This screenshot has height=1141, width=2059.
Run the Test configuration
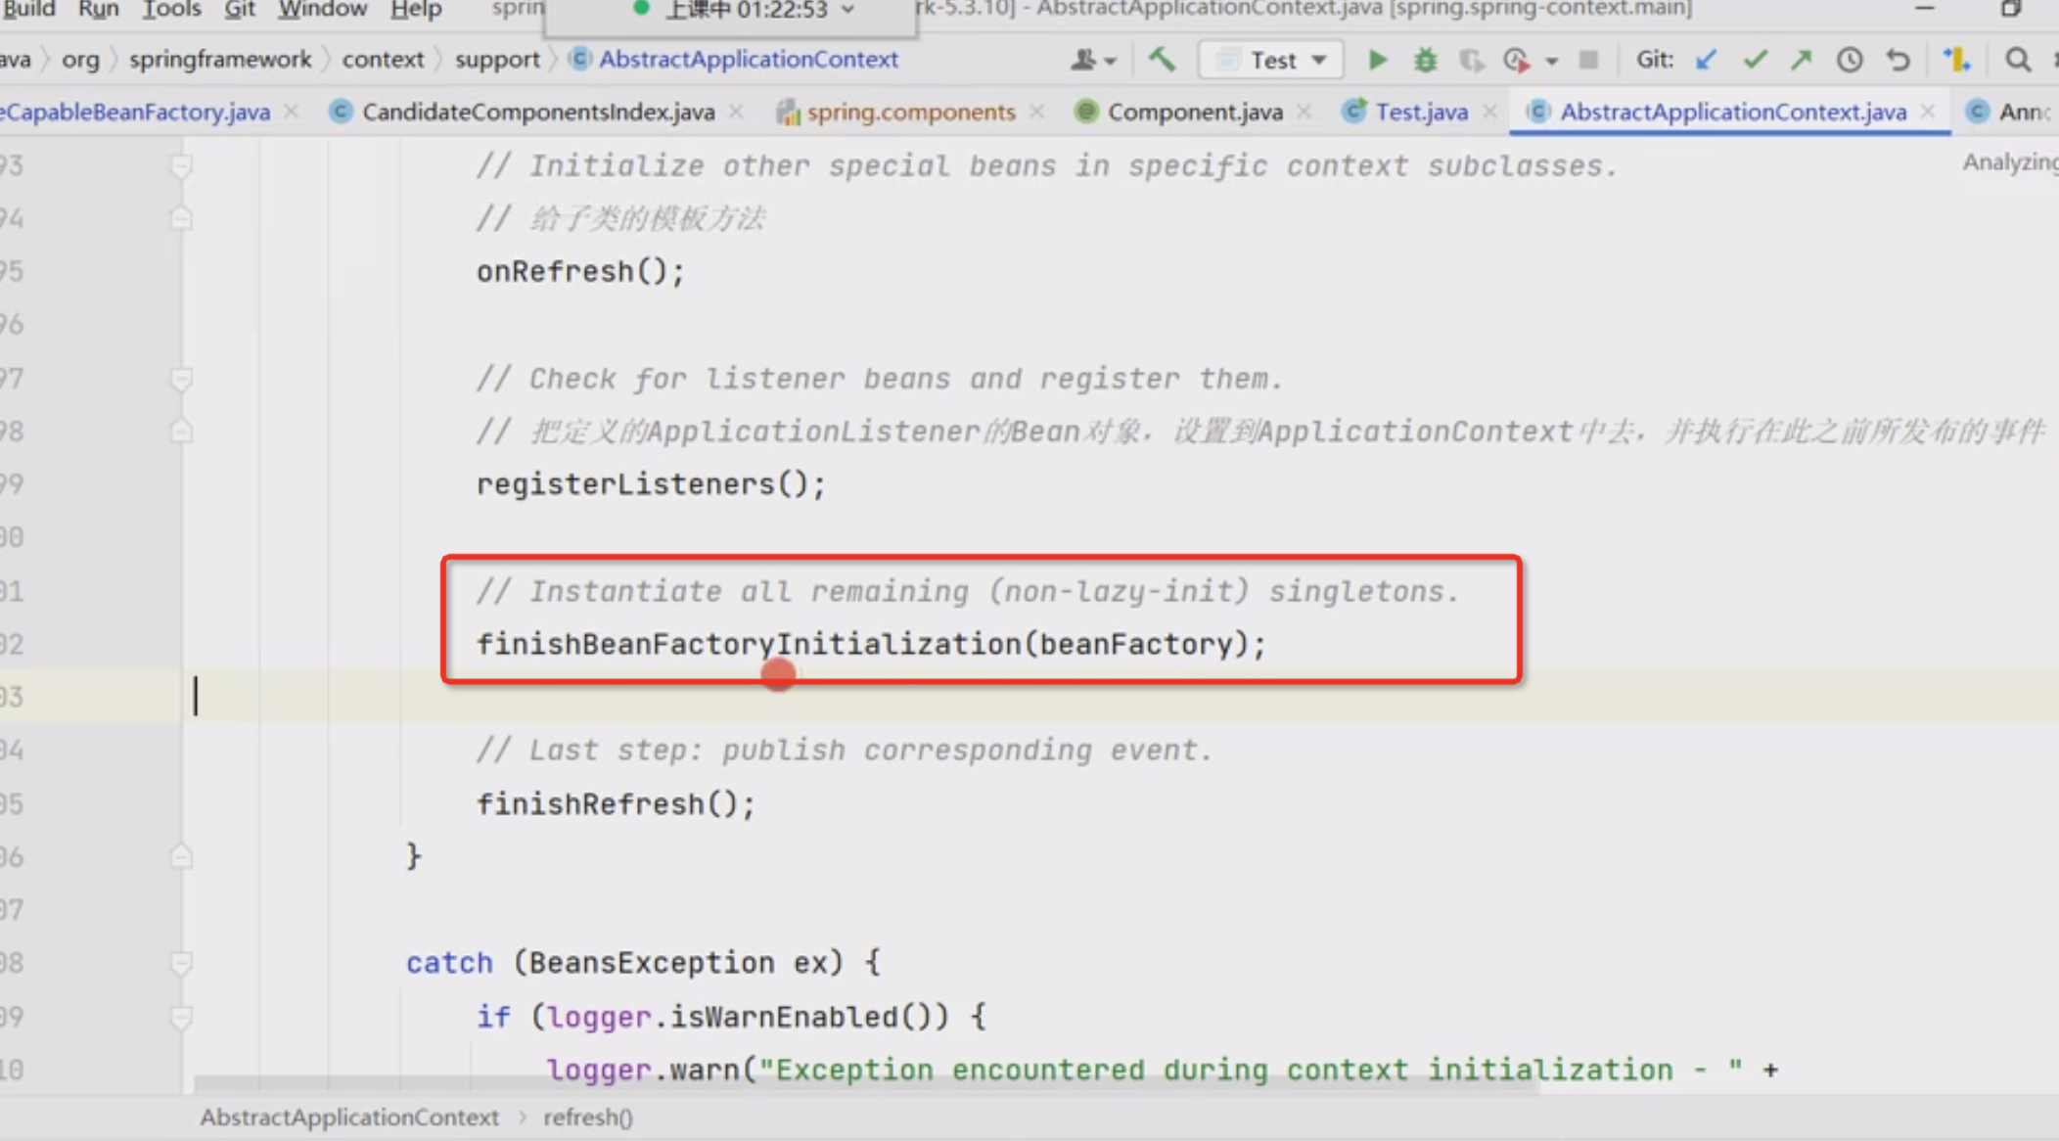tap(1377, 61)
